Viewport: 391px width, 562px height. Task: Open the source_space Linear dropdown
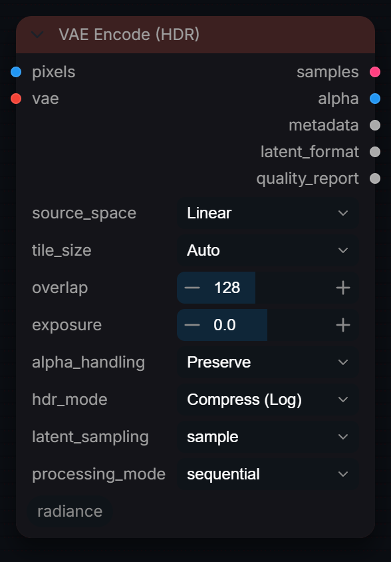(268, 213)
